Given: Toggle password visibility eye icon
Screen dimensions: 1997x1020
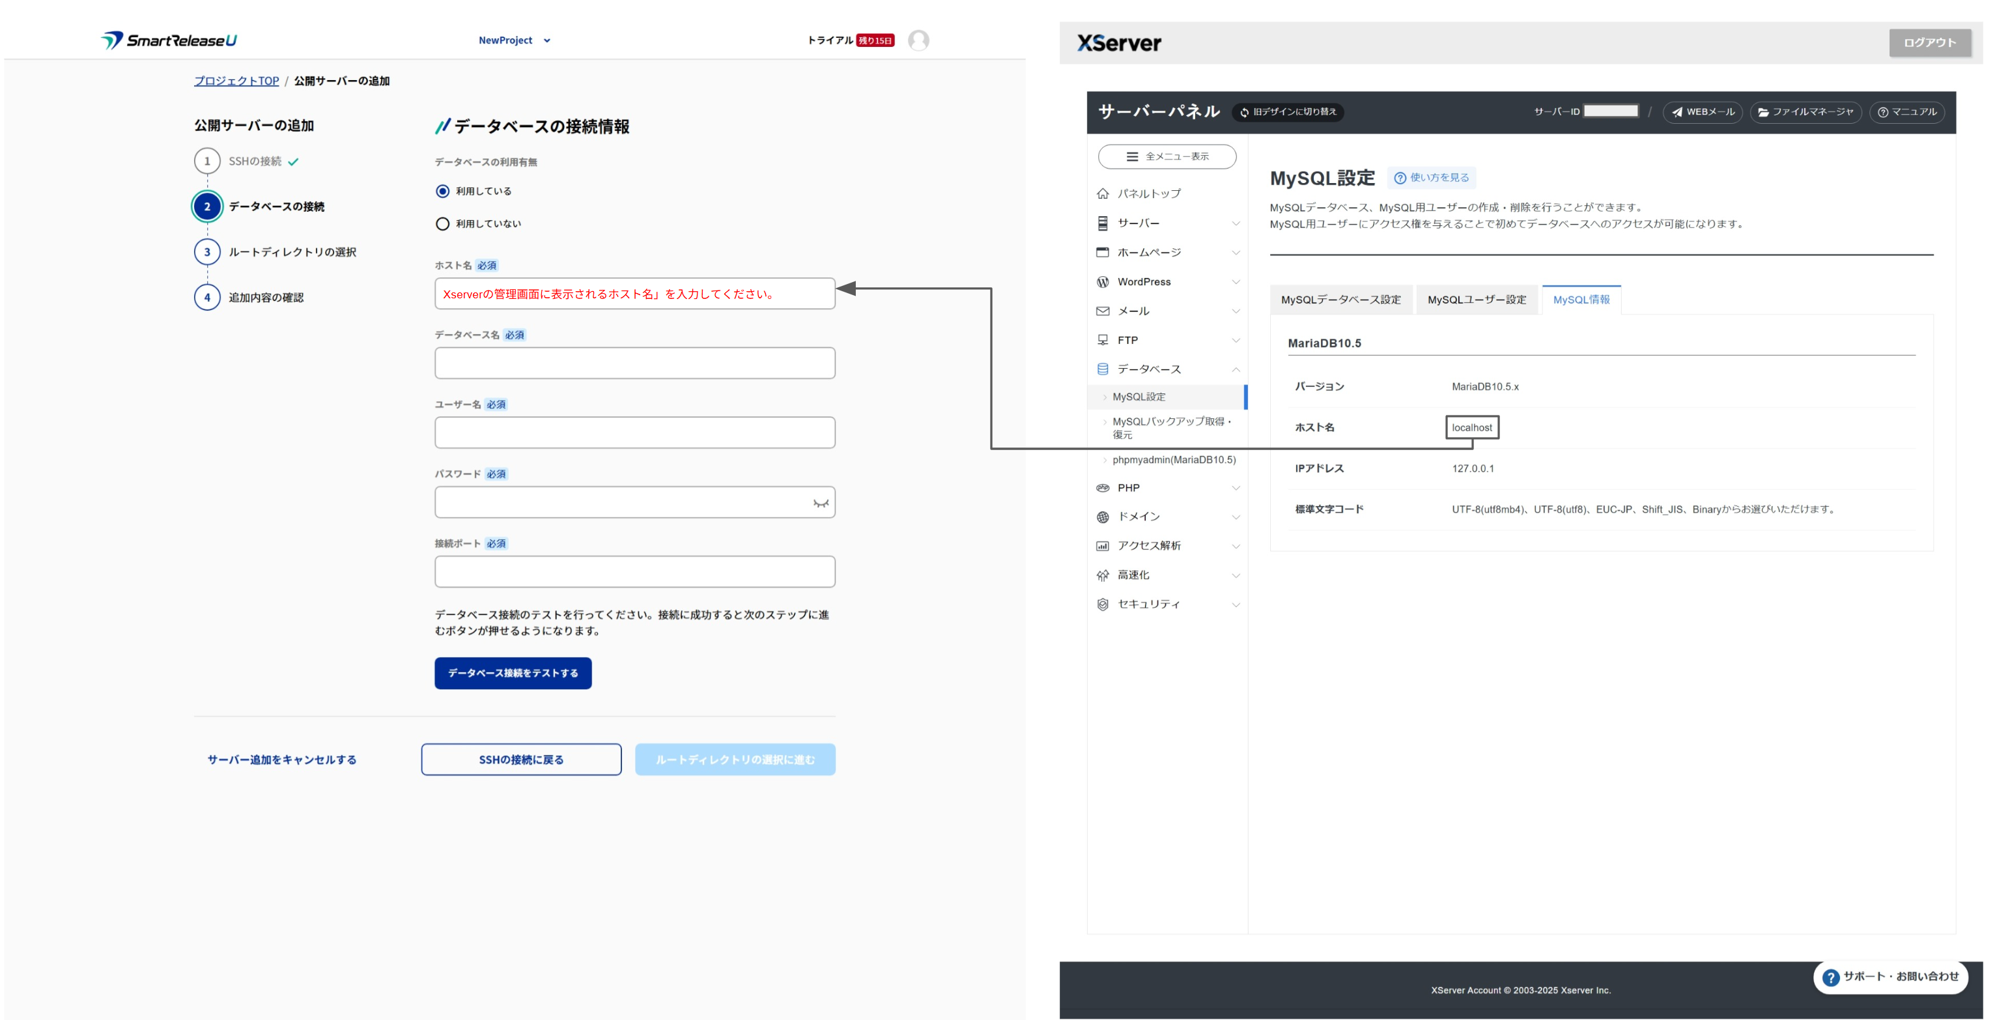Looking at the screenshot, I should (x=820, y=503).
